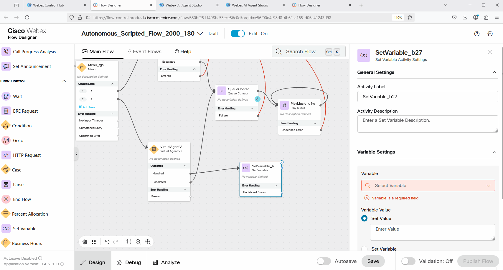503x270 pixels.
Task: Collapse the General Settings section
Action: click(x=494, y=72)
